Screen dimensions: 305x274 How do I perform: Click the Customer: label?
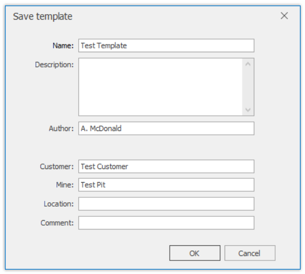(x=57, y=167)
